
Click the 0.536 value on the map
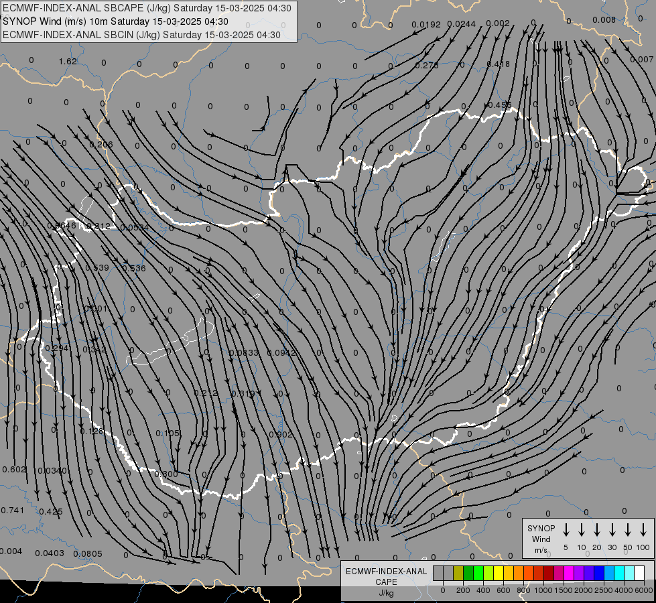coord(134,268)
